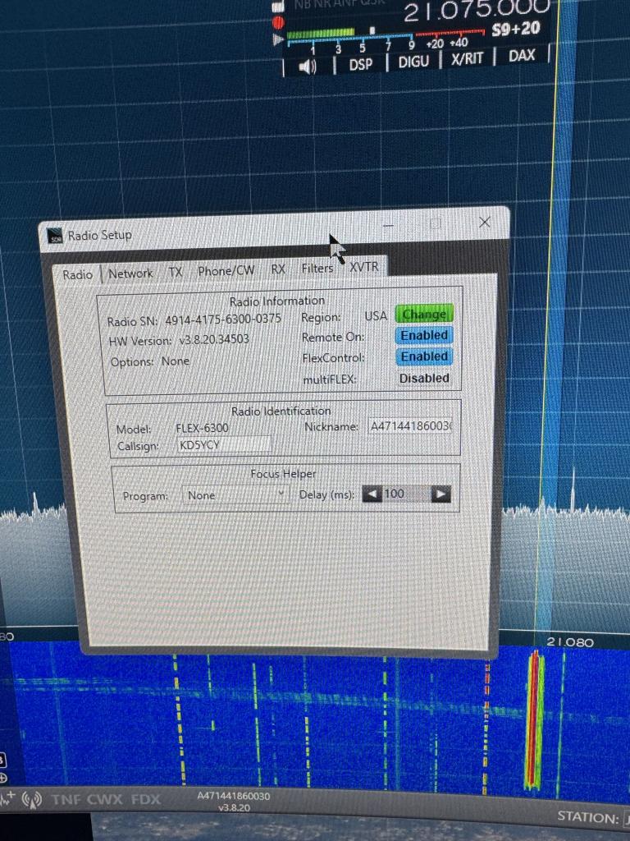Click the add tracking notch icon bottom-left
Image resolution: width=630 pixels, height=841 pixels.
pyautogui.click(x=7, y=798)
